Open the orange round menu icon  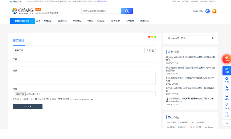tap(214, 11)
